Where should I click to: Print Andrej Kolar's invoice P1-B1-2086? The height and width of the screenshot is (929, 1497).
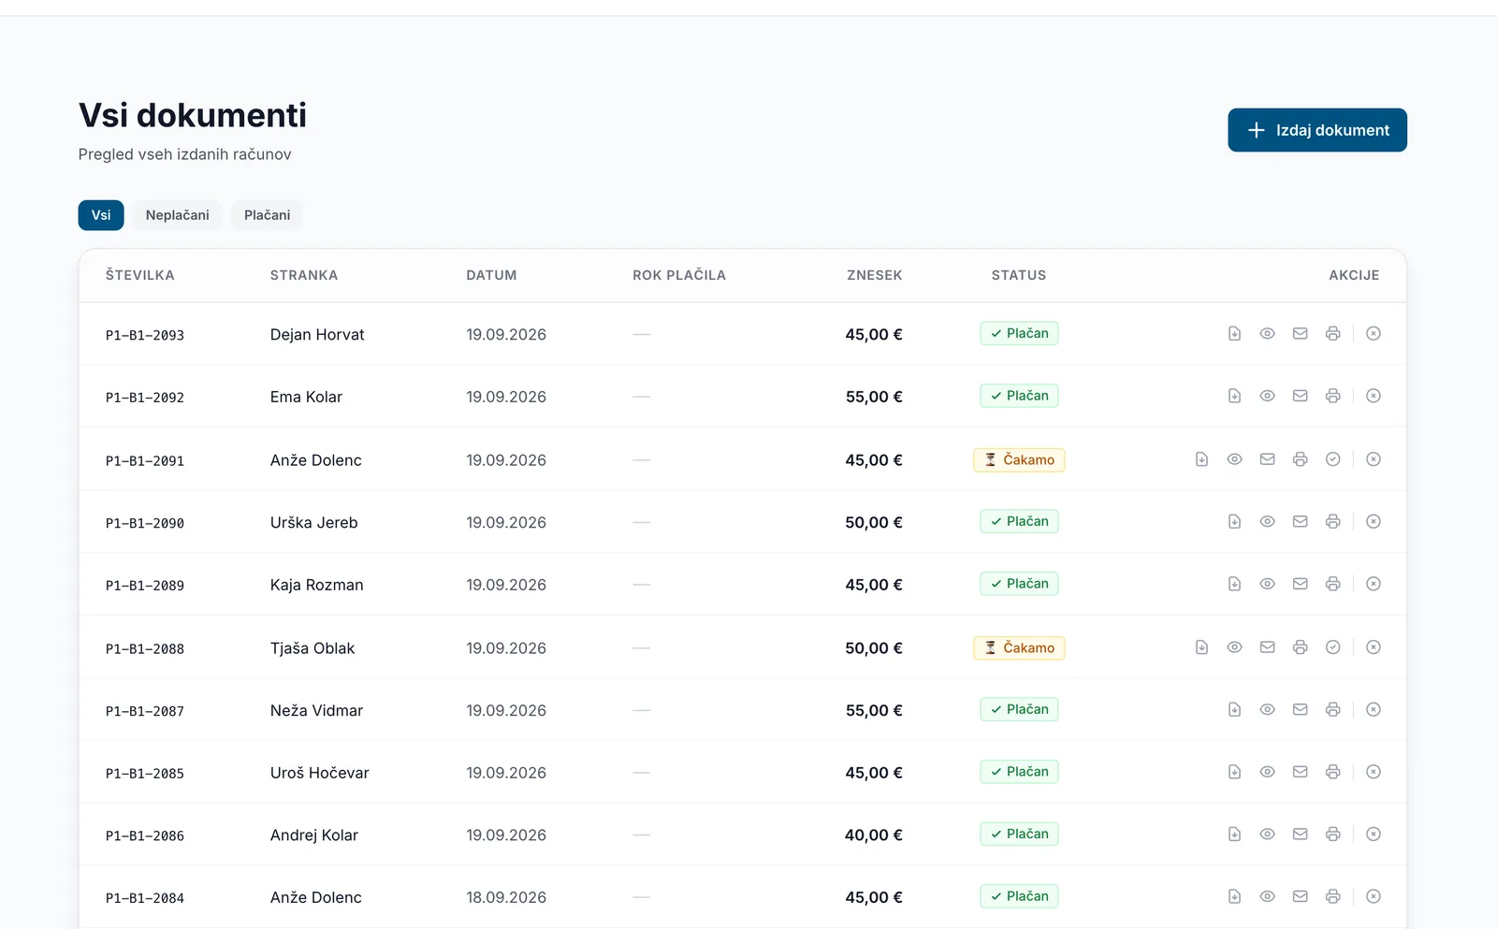(1332, 834)
